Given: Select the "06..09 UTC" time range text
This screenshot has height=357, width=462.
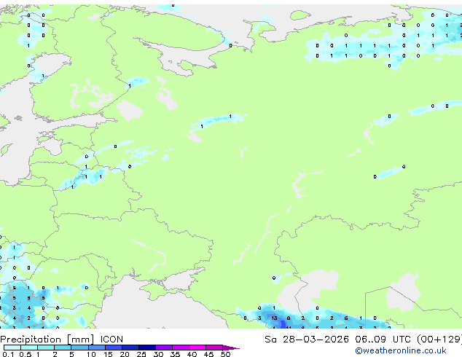Looking at the screenshot, I should pos(383,340).
